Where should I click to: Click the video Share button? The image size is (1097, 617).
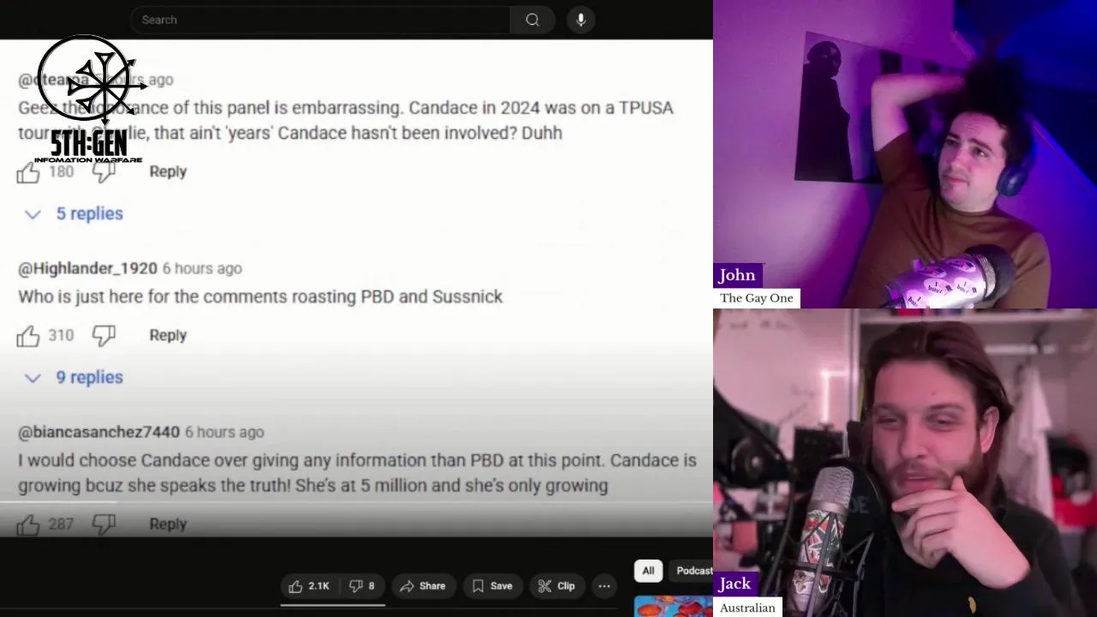423,586
